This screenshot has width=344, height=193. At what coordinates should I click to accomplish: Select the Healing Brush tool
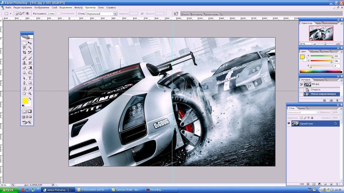click(24, 58)
